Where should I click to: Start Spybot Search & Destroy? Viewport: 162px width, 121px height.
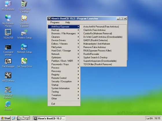103,57
